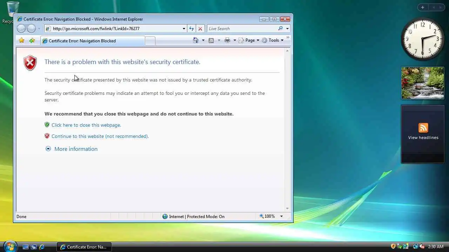Open the Favorites Center star icon
Screen dimensions: 449x252
pyautogui.click(x=22, y=41)
